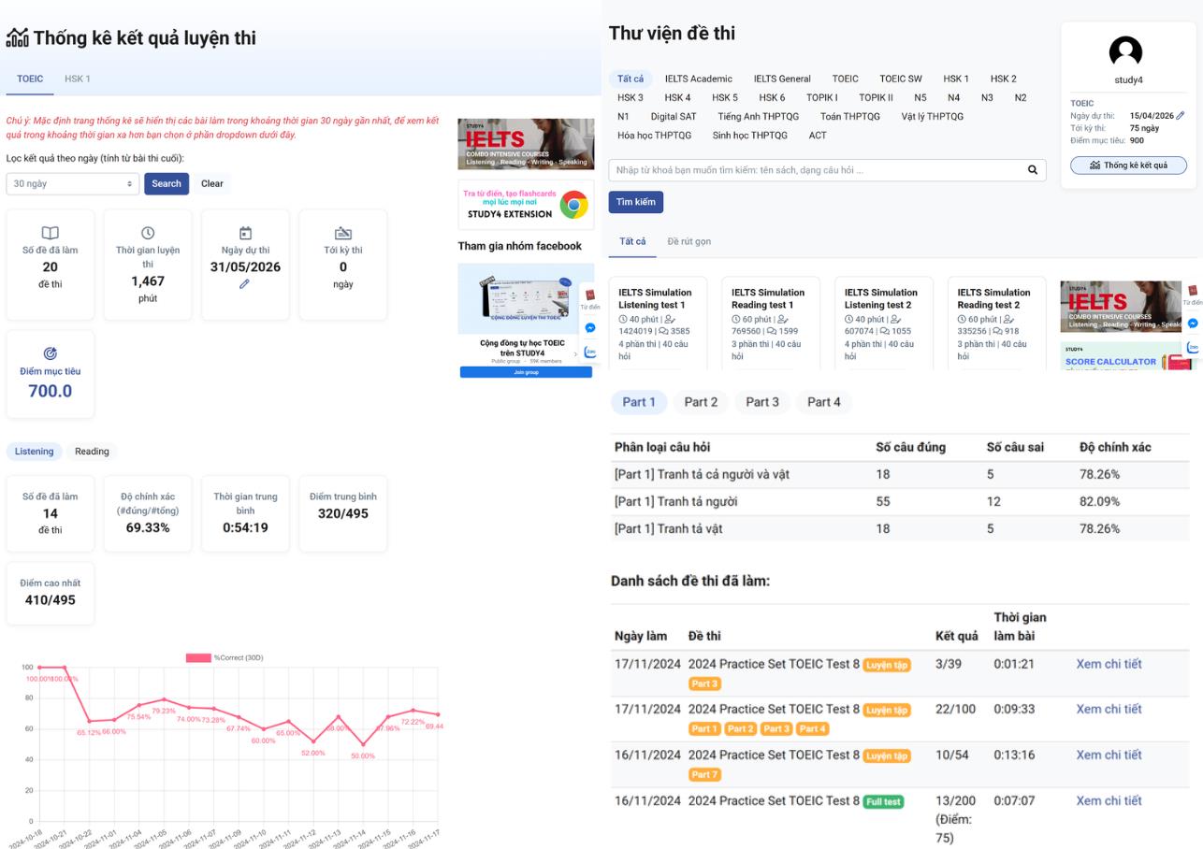Open the 30 ngày date range dropdown
Viewport: 1203px width, 849px height.
click(72, 184)
